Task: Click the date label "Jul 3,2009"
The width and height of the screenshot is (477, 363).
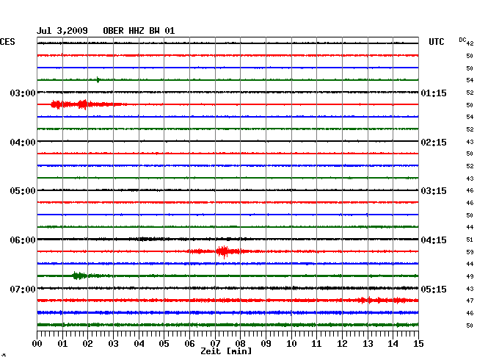Action: pos(62,31)
